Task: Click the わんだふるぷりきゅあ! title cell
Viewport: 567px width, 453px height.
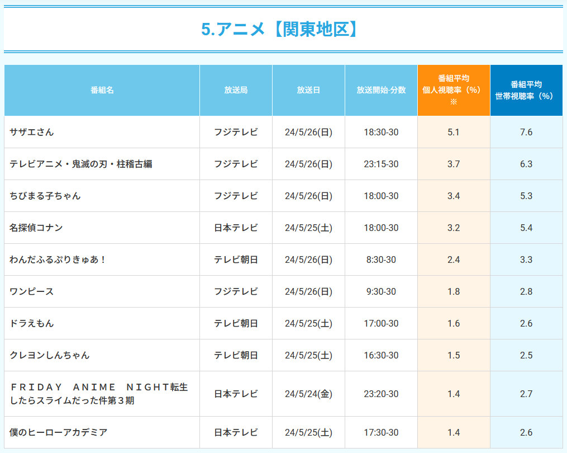Action: [58, 259]
